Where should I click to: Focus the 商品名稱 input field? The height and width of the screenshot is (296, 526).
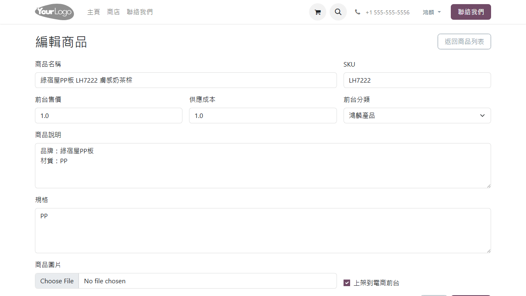click(x=186, y=80)
